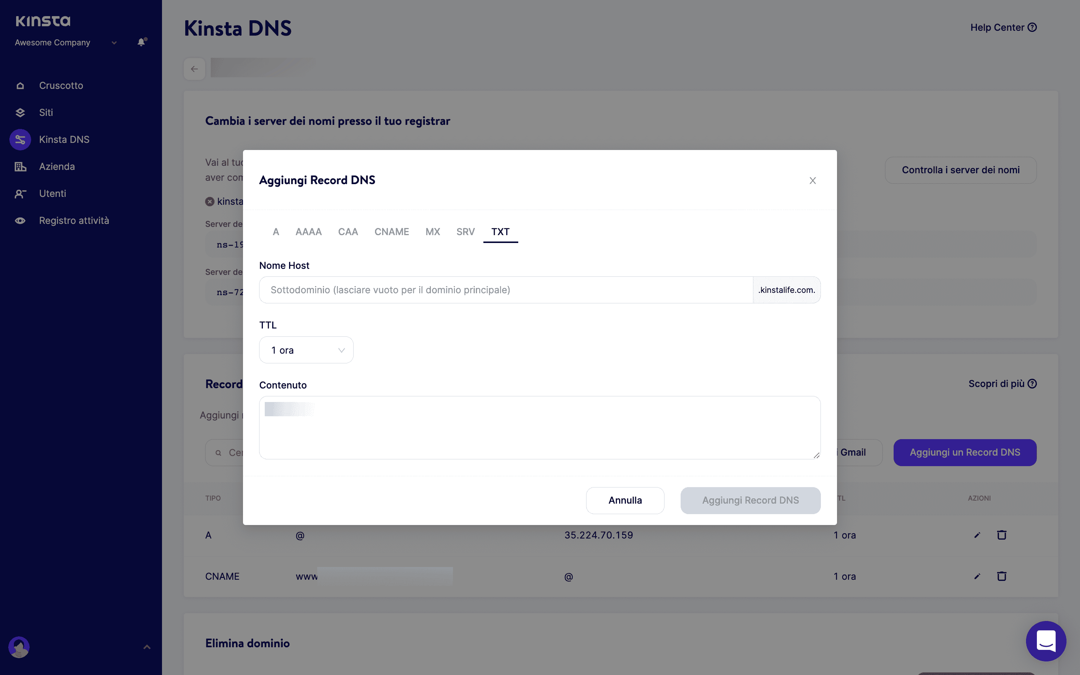Open Registro attività via its eye icon
Image resolution: width=1080 pixels, height=675 pixels.
click(x=20, y=220)
